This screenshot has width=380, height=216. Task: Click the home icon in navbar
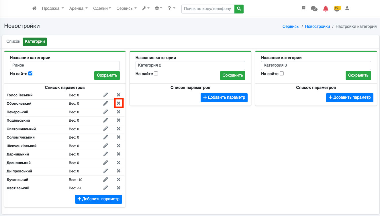(34, 9)
